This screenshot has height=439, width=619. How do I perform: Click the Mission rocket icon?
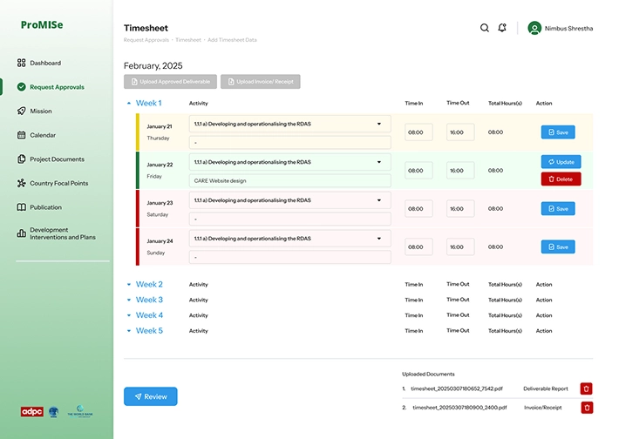pyautogui.click(x=21, y=111)
